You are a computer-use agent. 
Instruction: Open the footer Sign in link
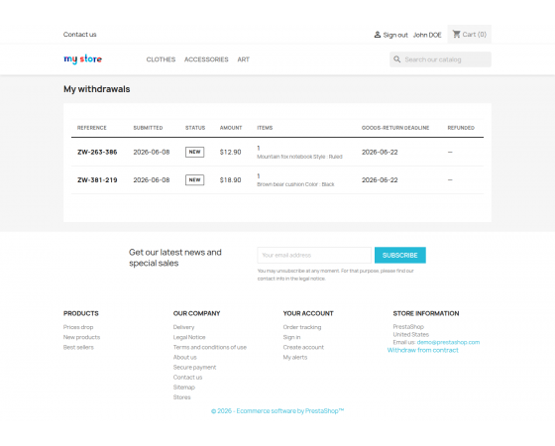click(x=291, y=337)
